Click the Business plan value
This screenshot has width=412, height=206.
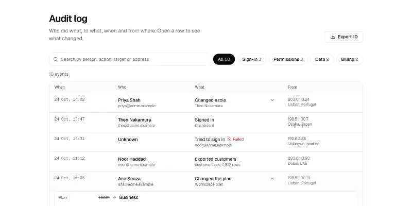coord(129,197)
